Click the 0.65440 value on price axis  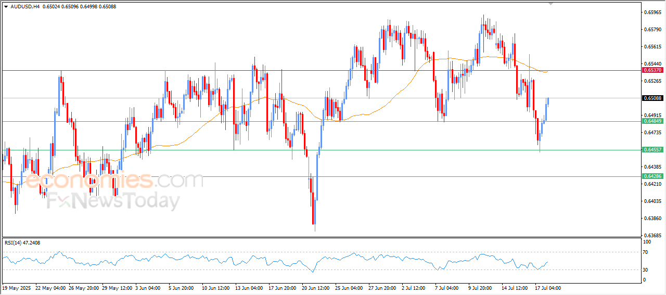[652, 63]
